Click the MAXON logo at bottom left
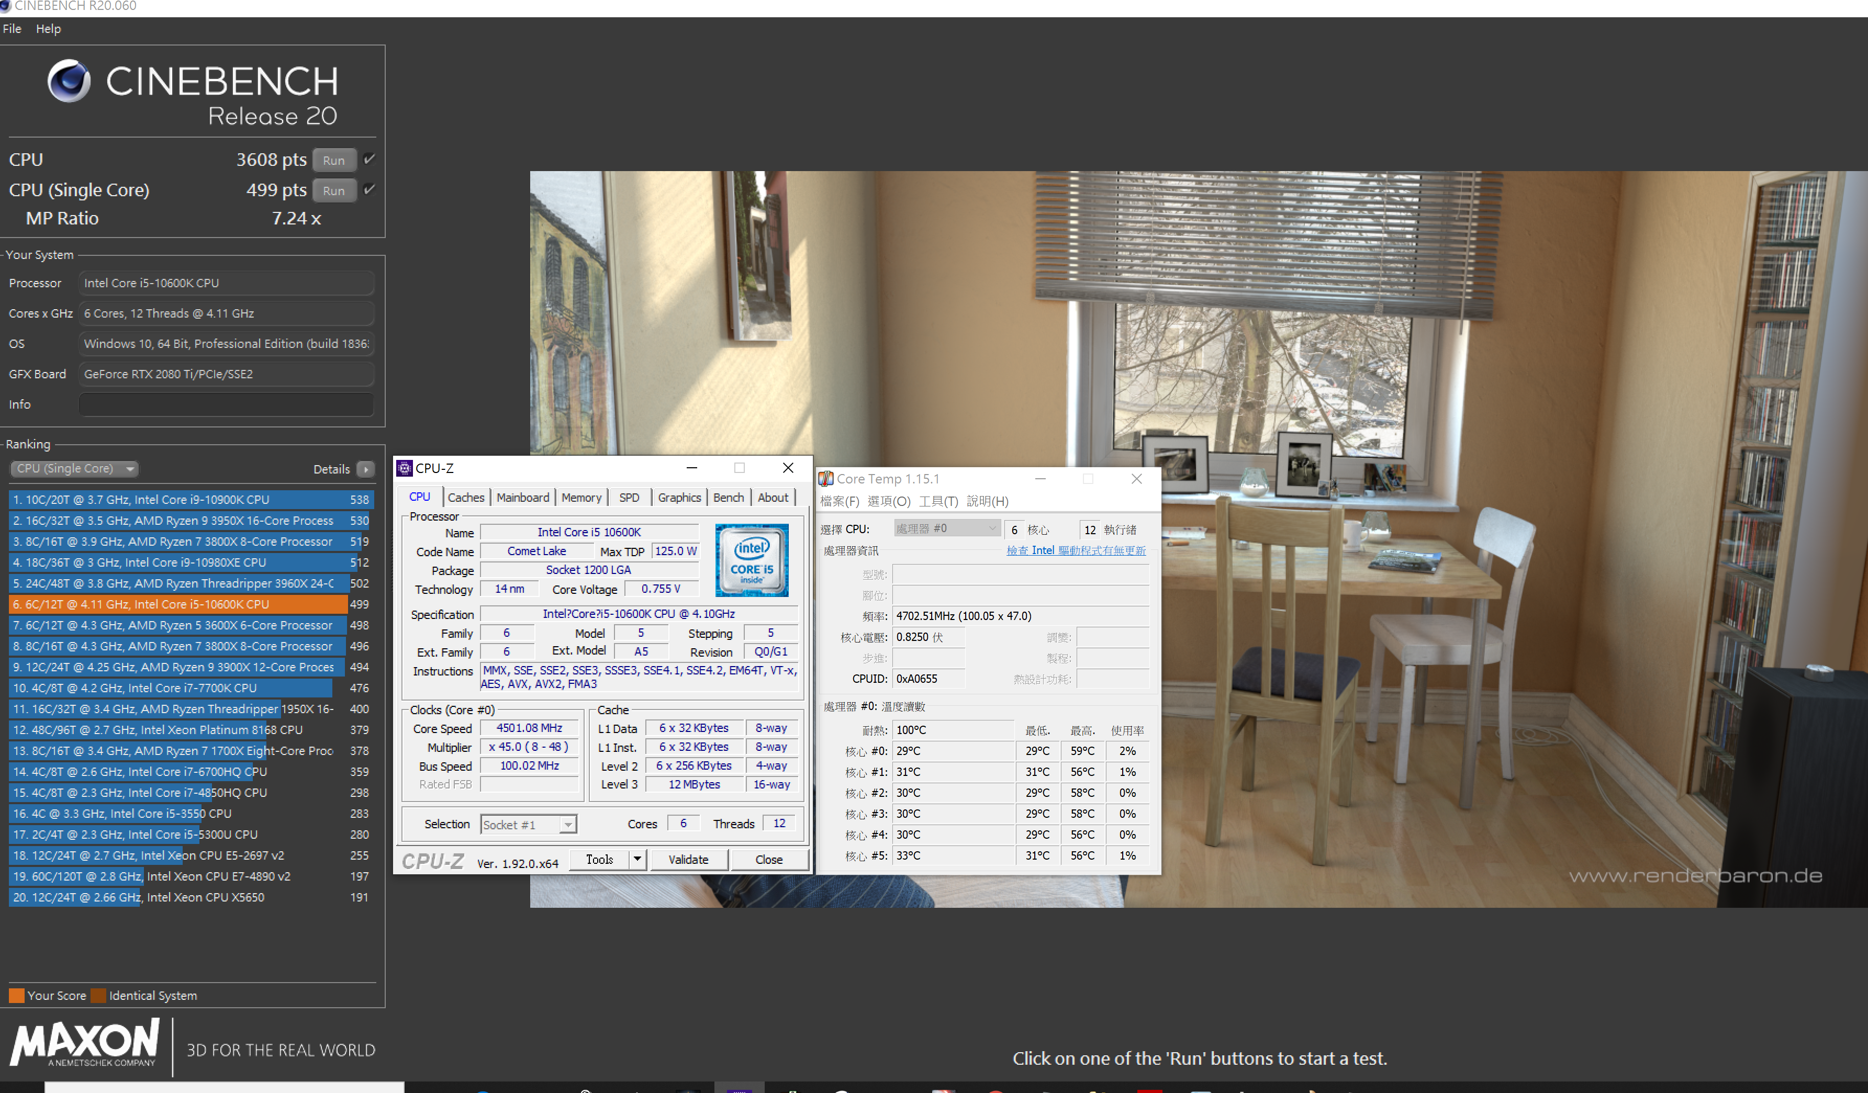The width and height of the screenshot is (1868, 1093). pyautogui.click(x=84, y=1043)
